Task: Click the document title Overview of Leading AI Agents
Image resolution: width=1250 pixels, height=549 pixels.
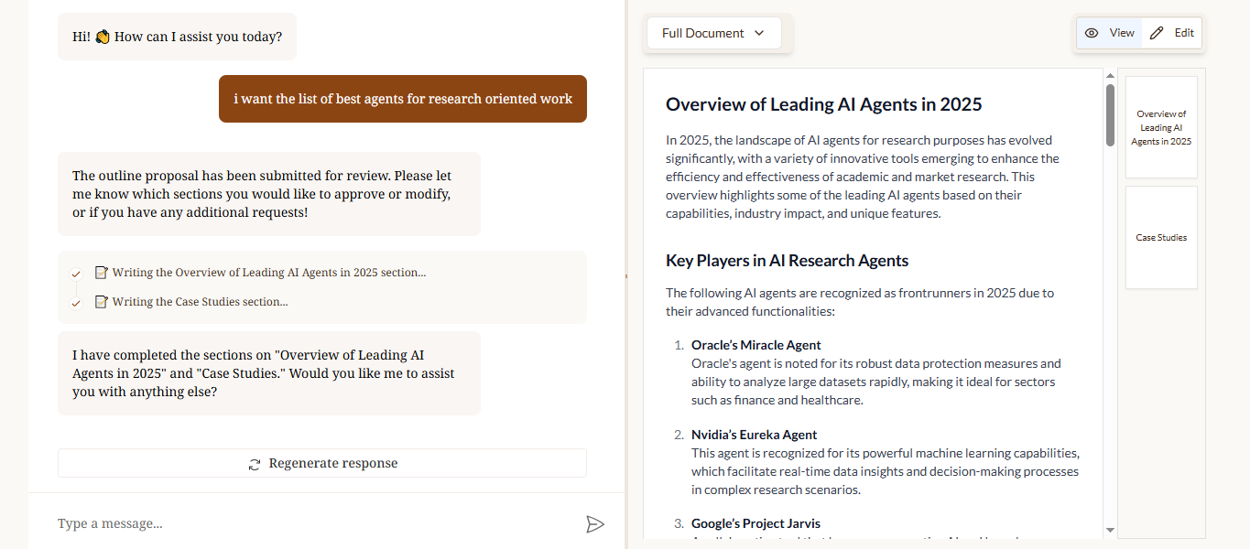Action: pos(823,104)
